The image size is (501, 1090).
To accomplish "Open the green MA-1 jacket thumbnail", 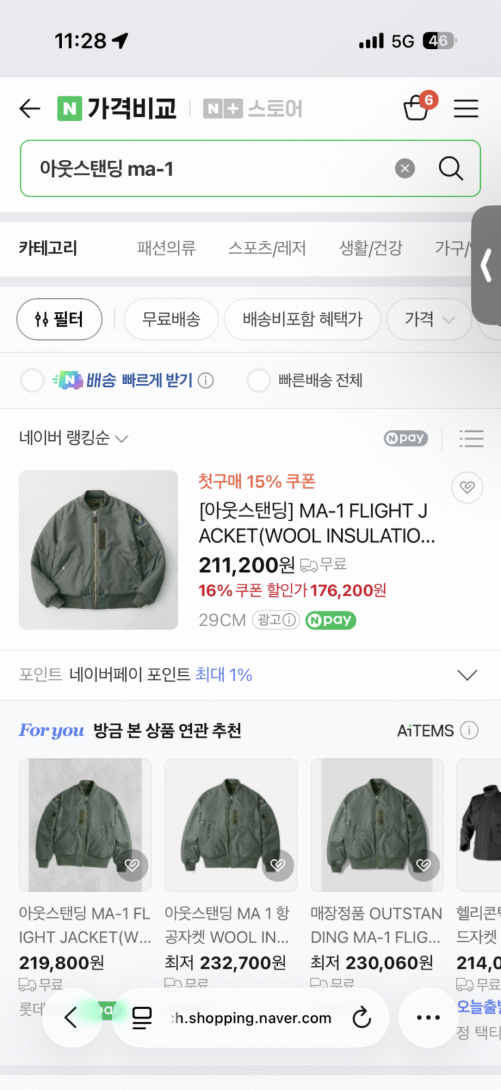I will click(99, 550).
